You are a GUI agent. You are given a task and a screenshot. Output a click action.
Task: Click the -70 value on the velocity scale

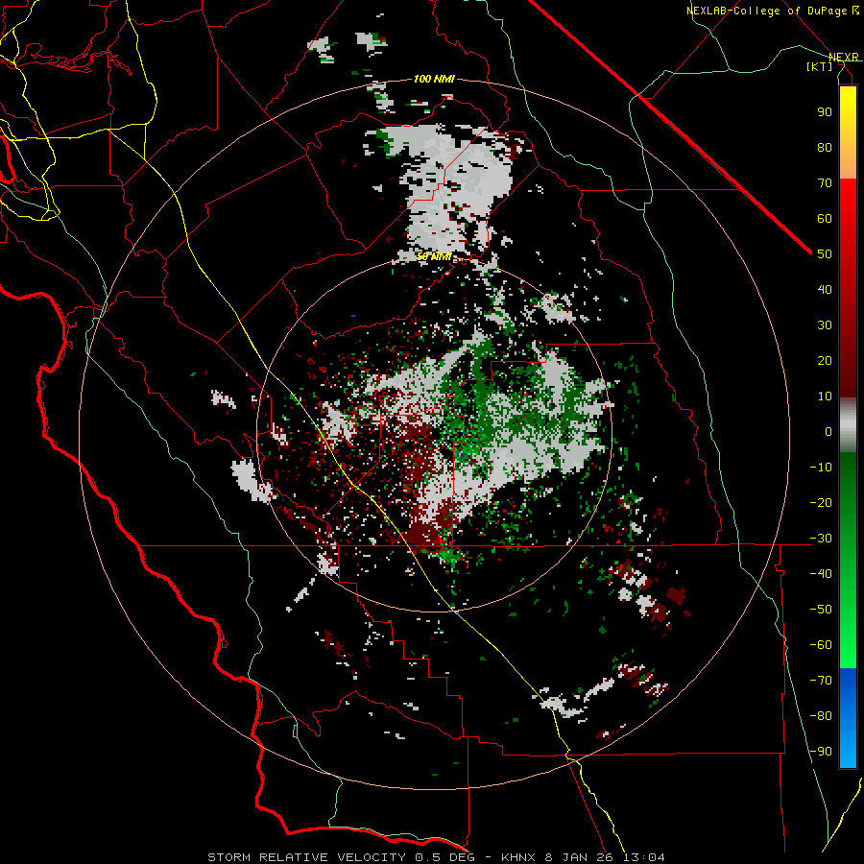click(821, 681)
